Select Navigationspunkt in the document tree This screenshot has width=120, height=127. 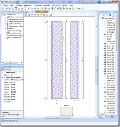tap(15, 38)
